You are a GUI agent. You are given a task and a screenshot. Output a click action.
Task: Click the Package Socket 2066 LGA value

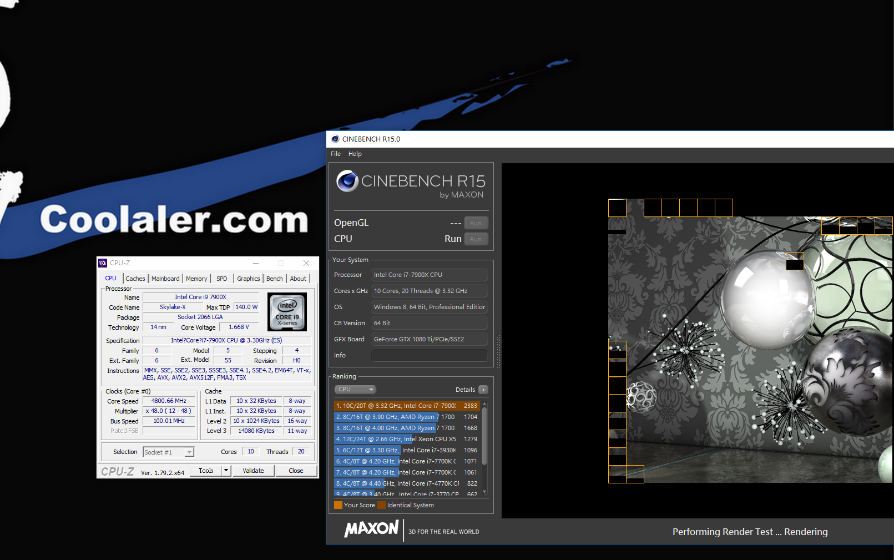pyautogui.click(x=200, y=317)
